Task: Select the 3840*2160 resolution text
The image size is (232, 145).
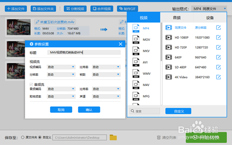Action: (x=202, y=77)
